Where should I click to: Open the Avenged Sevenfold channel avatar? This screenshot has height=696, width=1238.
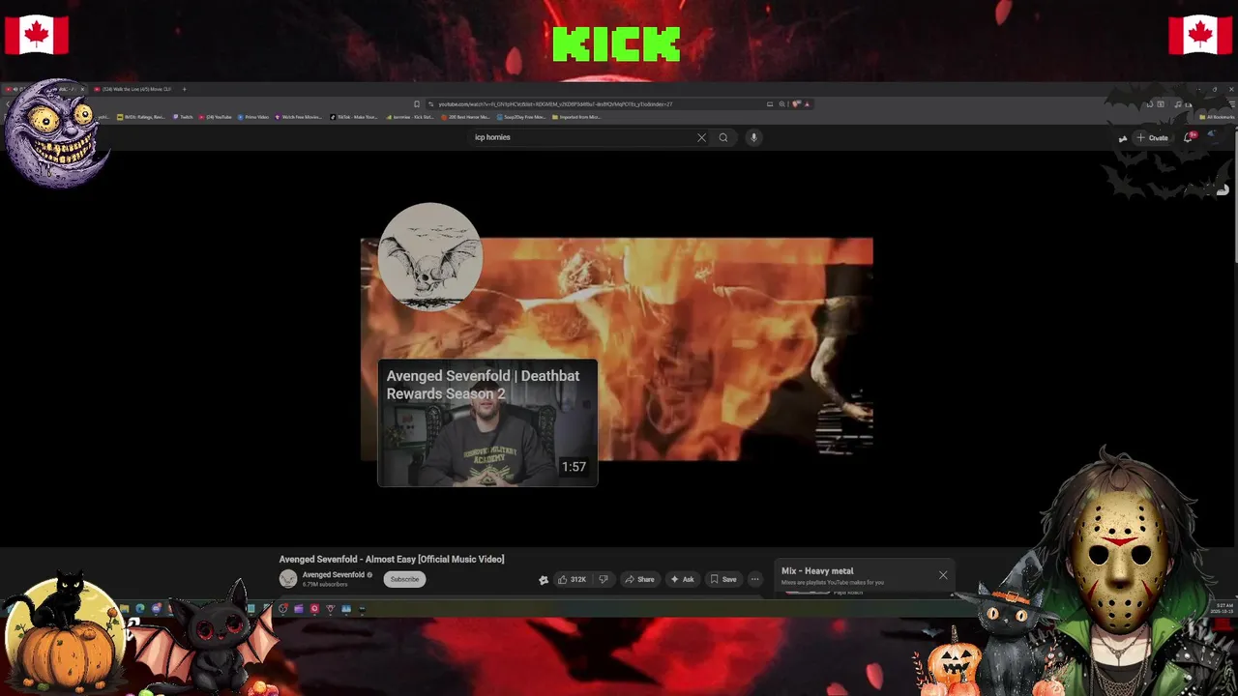288,579
